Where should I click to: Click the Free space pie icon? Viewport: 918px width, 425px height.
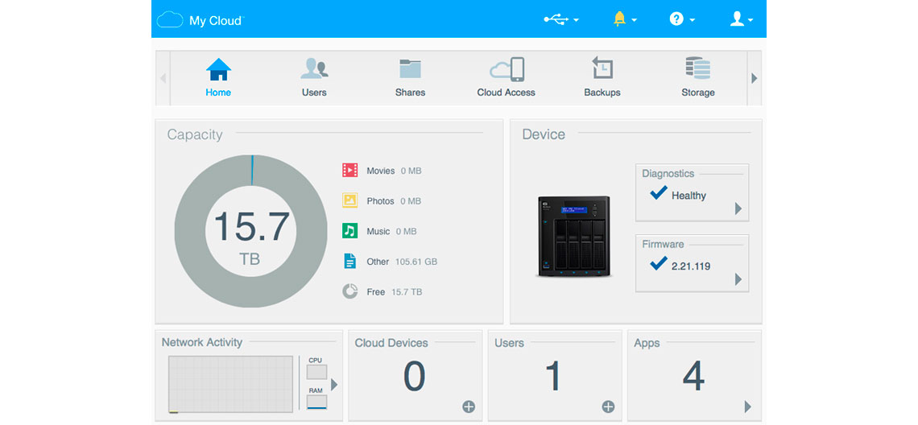click(350, 291)
